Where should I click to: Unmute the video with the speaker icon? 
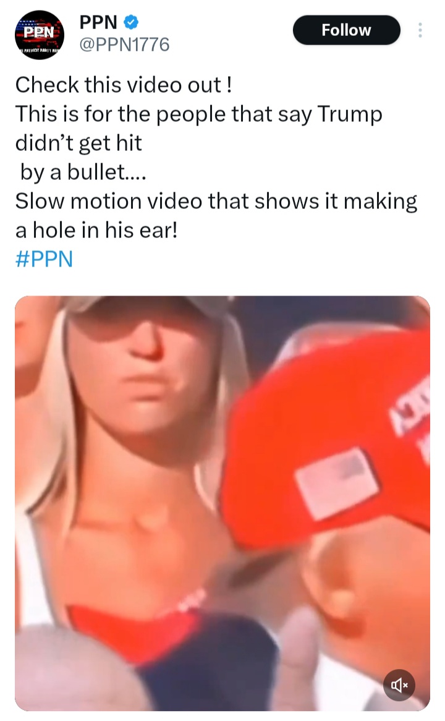tap(399, 685)
